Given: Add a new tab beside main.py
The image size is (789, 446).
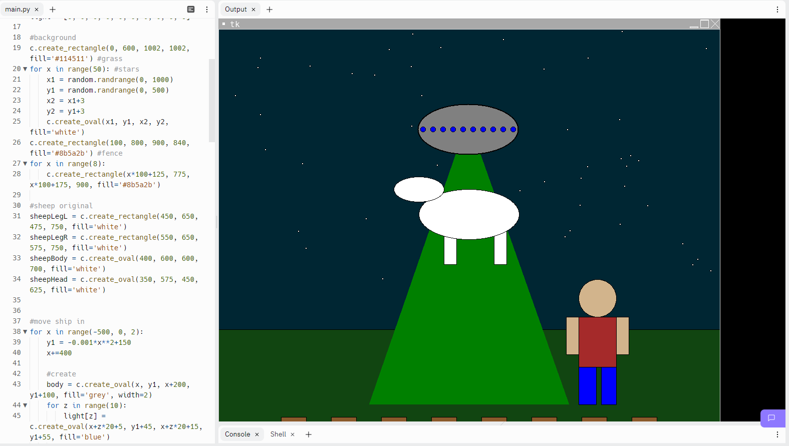Looking at the screenshot, I should pos(53,10).
